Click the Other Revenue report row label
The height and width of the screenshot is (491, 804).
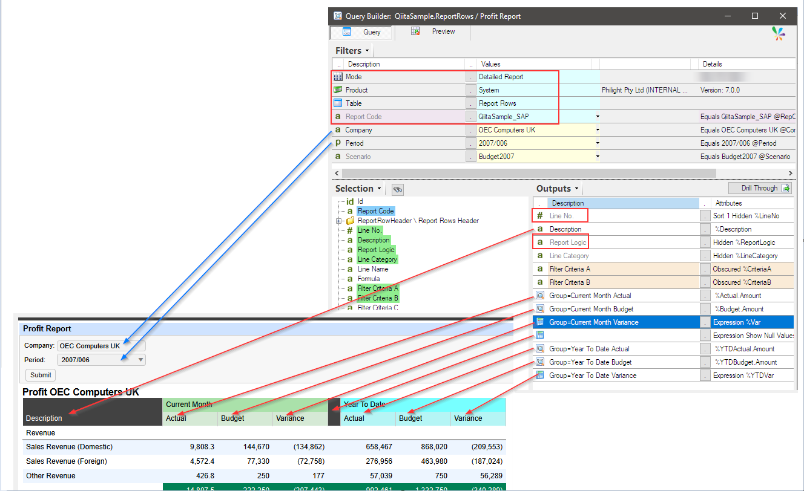(x=51, y=476)
